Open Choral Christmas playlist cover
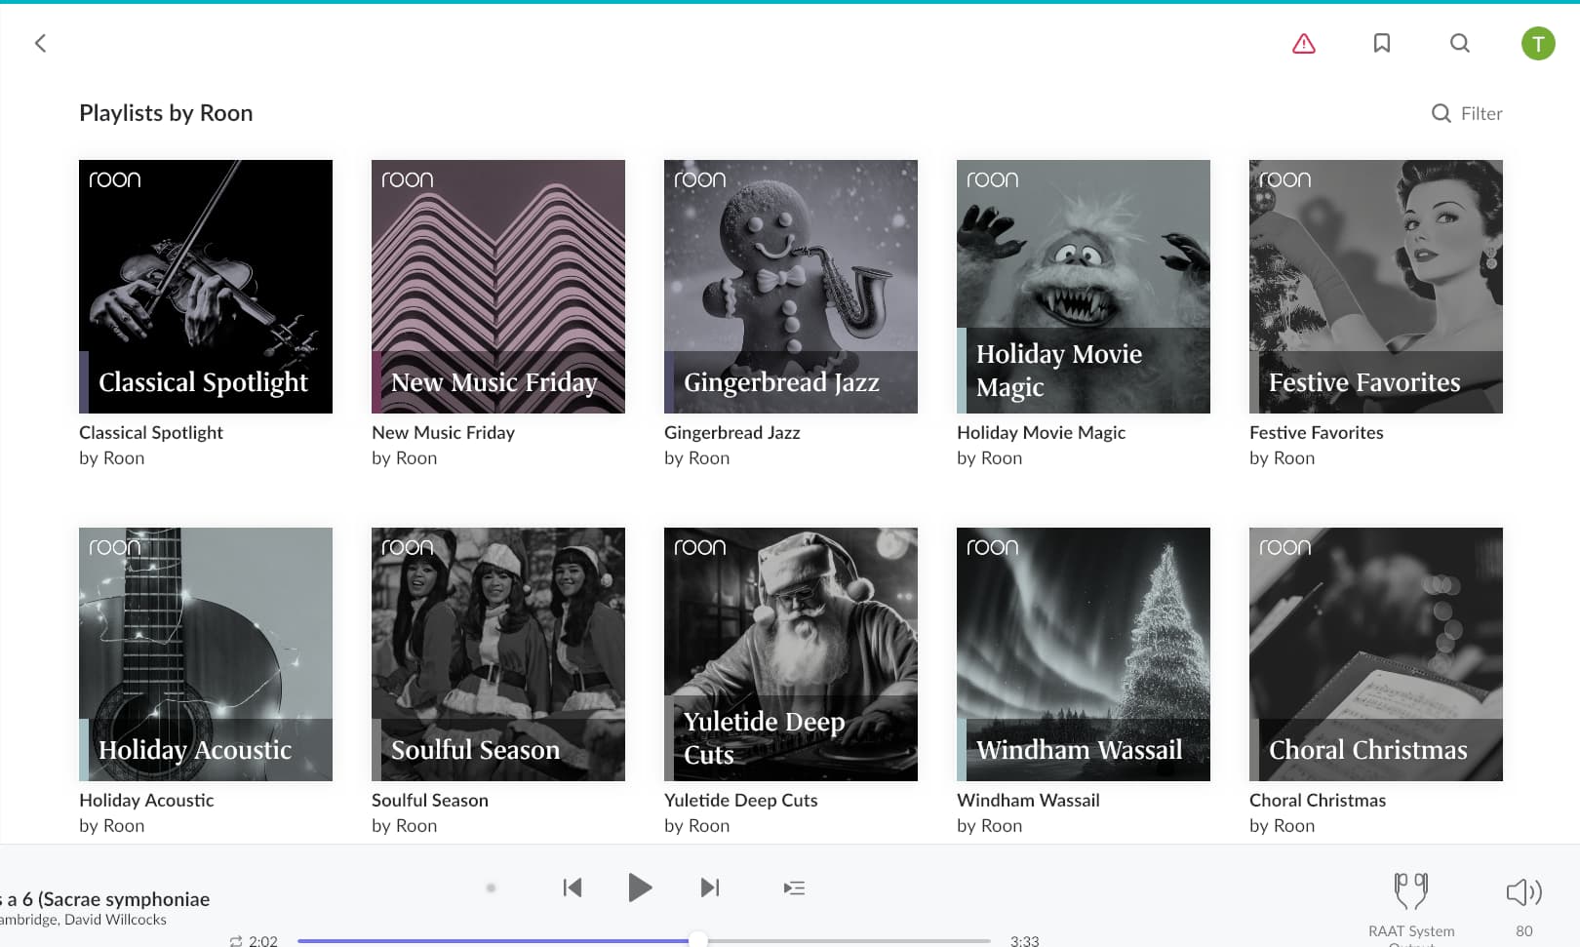 tap(1376, 654)
